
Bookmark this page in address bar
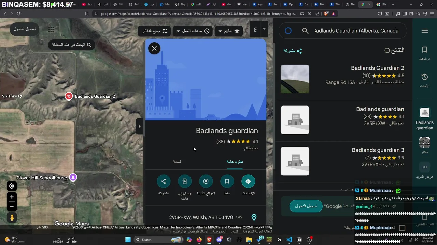[x=87, y=14]
